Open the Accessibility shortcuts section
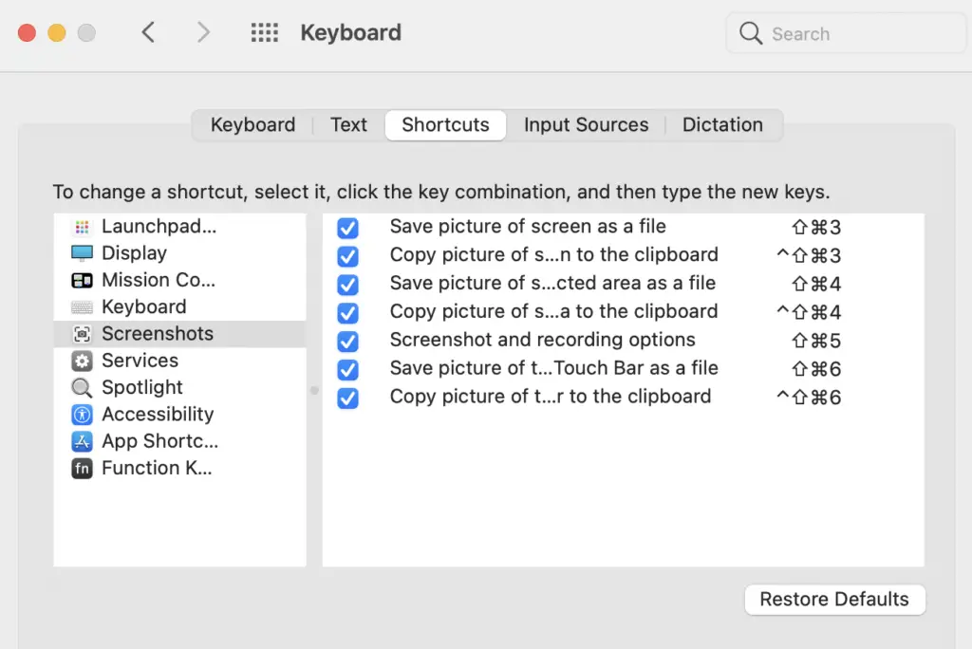This screenshot has height=649, width=972. (157, 415)
